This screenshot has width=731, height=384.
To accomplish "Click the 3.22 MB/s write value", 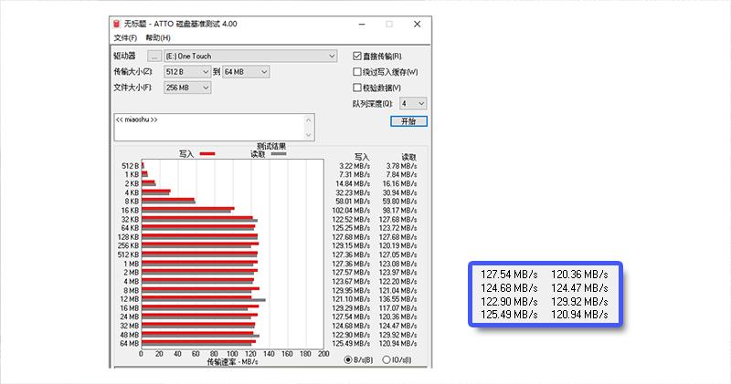I will (x=355, y=166).
